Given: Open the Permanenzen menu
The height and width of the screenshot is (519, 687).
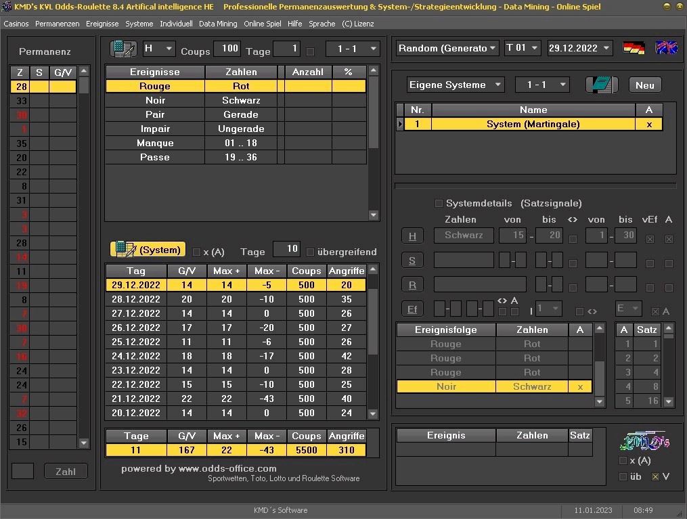Looking at the screenshot, I should click(x=58, y=24).
